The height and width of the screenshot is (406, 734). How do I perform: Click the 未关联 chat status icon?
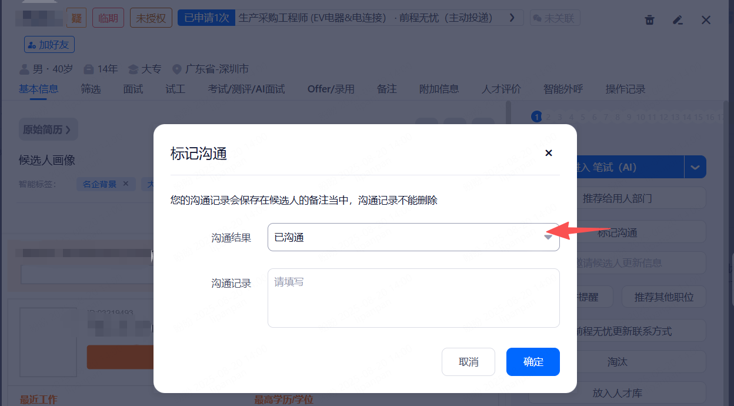click(555, 18)
